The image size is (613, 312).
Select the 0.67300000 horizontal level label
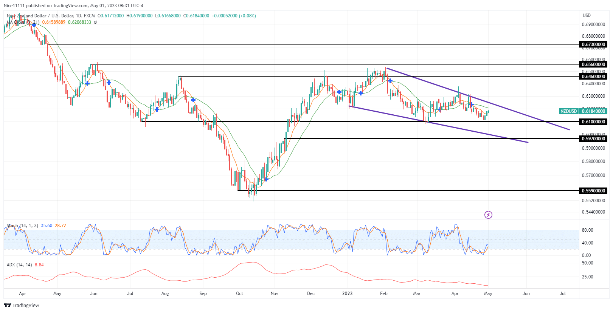tap(593, 45)
